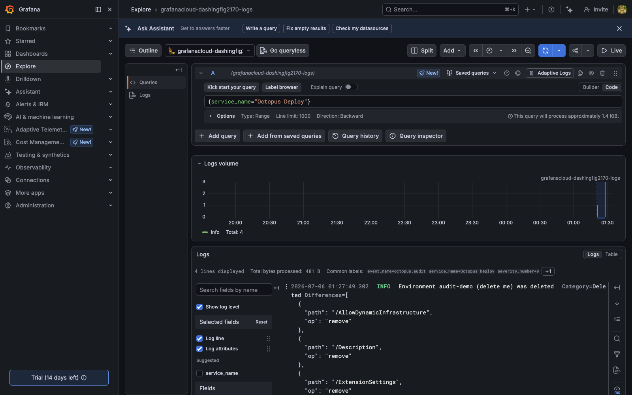Open the refresh interval dropdown arrow
Screen dimensions: 632x395
559,51
